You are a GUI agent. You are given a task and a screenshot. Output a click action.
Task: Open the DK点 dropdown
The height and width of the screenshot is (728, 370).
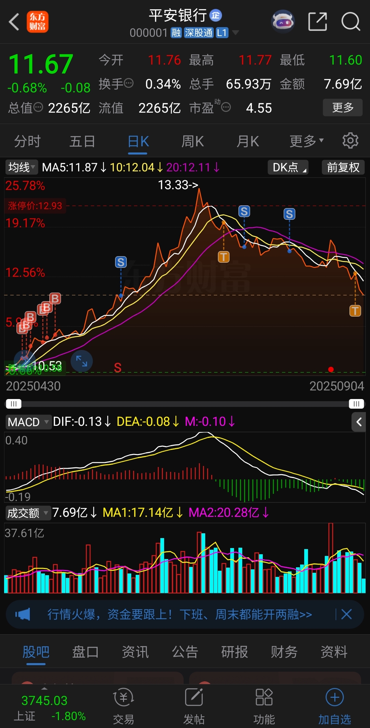[288, 167]
